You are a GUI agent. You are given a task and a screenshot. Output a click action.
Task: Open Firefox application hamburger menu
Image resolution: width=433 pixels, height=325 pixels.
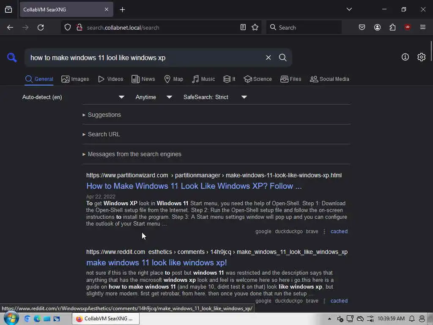[x=423, y=27]
